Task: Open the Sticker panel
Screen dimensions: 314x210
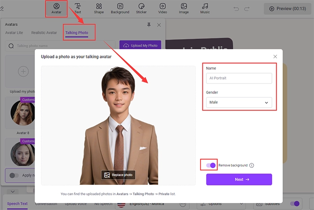Action: 141,8
